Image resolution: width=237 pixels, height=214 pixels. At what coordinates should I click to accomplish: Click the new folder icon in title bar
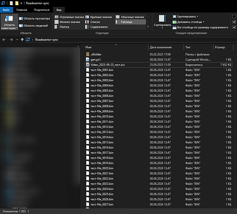(17, 3)
